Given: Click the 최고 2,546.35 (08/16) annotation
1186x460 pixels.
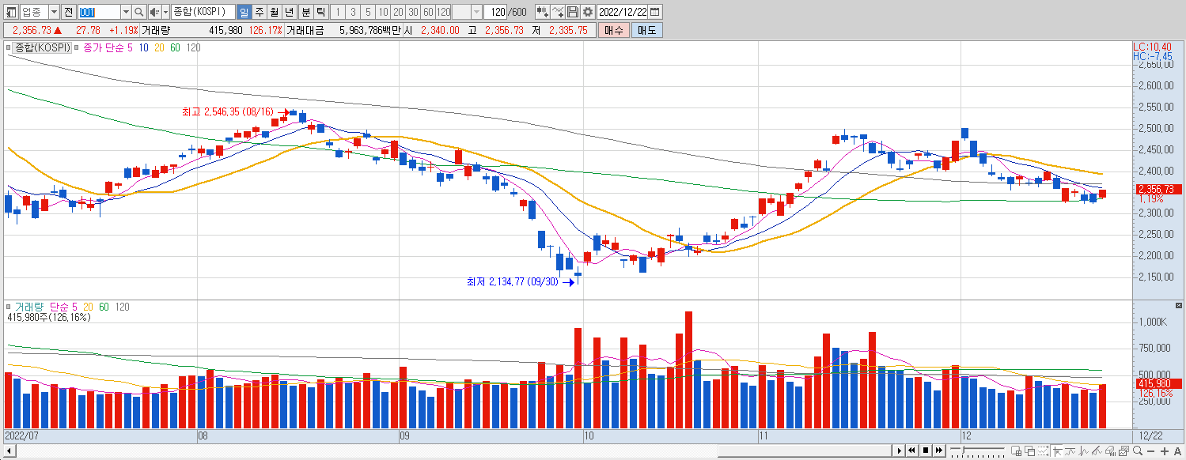Looking at the screenshot, I should [x=227, y=112].
